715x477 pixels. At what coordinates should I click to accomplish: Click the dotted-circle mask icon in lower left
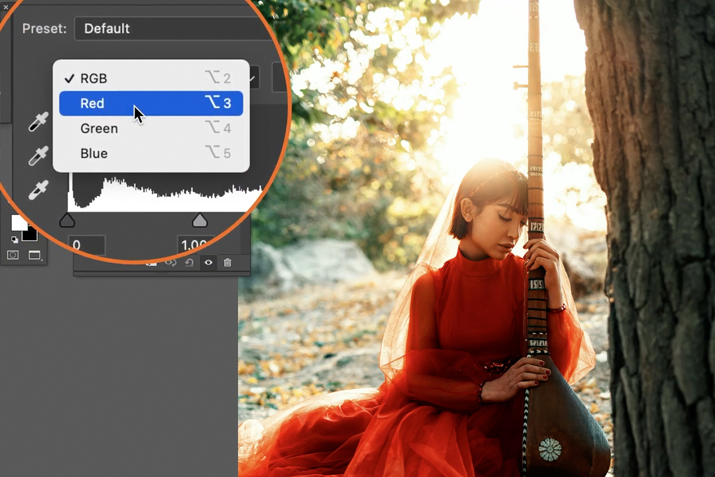(x=13, y=254)
